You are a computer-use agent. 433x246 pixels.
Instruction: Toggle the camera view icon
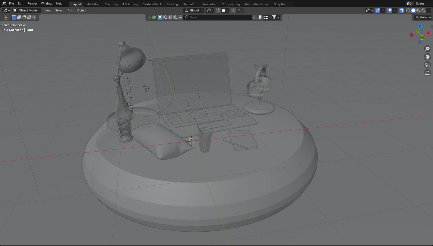point(427,65)
